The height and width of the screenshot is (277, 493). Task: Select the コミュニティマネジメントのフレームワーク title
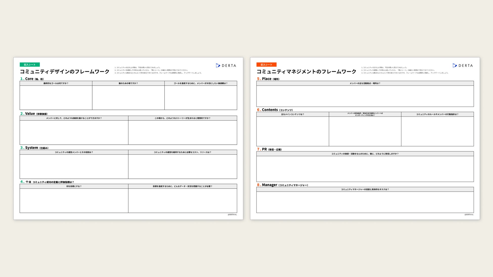tap(306, 72)
